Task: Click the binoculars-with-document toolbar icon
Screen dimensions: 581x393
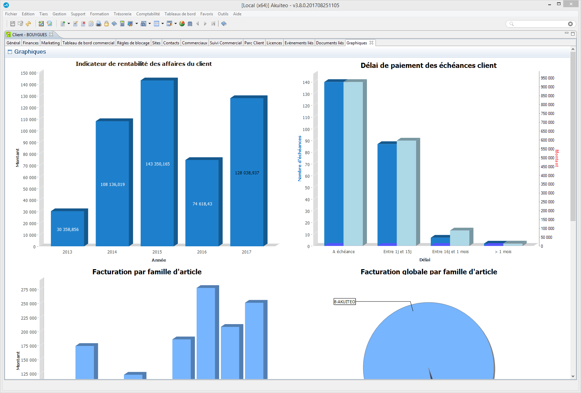Action: pyautogui.click(x=130, y=24)
